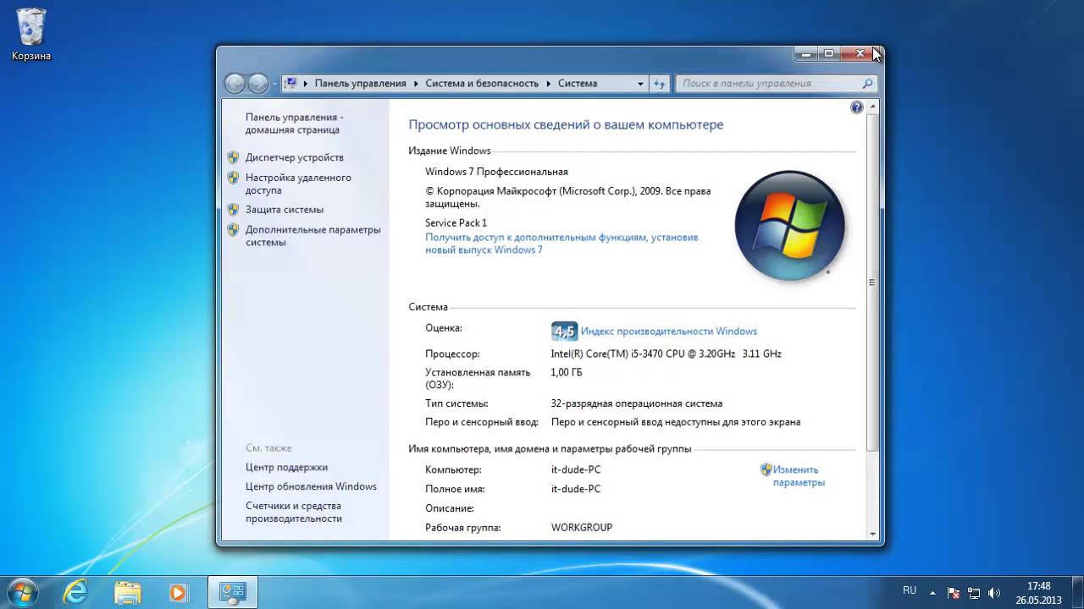Screen dimensions: 1084x609
Task: Open Центр поддержки link
Action: (286, 467)
